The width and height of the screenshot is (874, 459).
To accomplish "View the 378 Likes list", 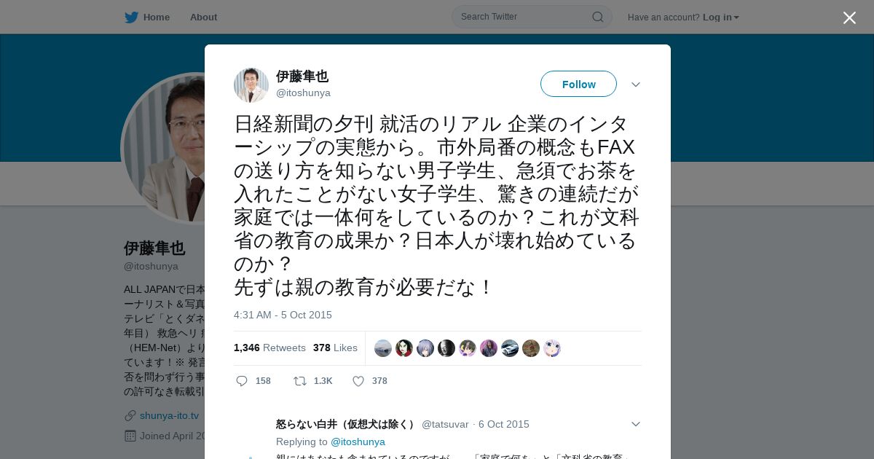I will [x=335, y=348].
